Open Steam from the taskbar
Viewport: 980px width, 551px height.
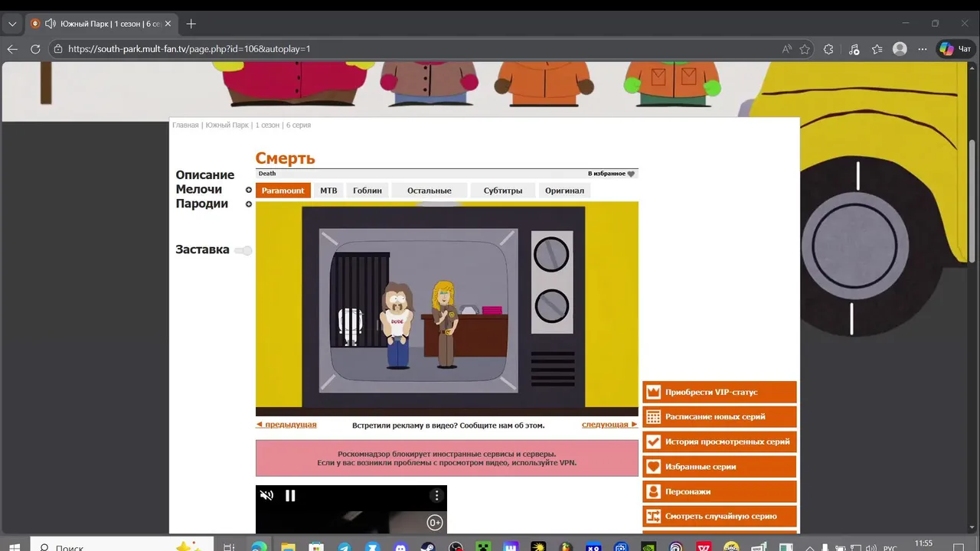point(427,546)
